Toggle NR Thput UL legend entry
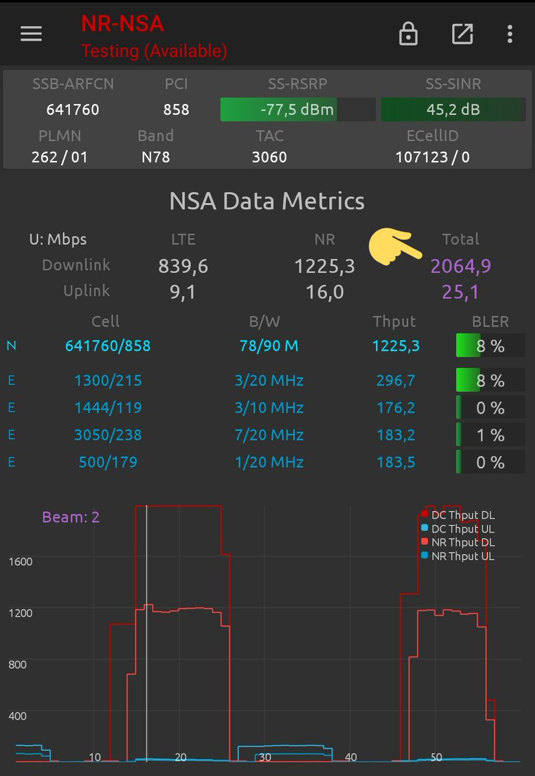This screenshot has width=535, height=776. 458,556
